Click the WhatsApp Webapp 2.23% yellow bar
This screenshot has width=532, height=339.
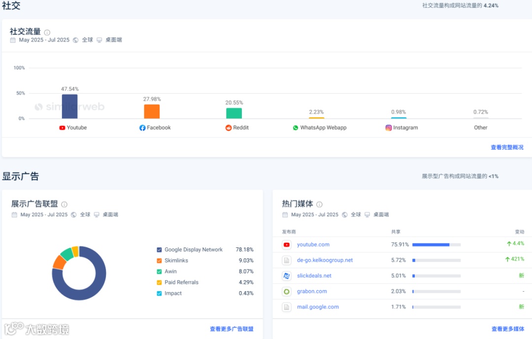coord(316,118)
